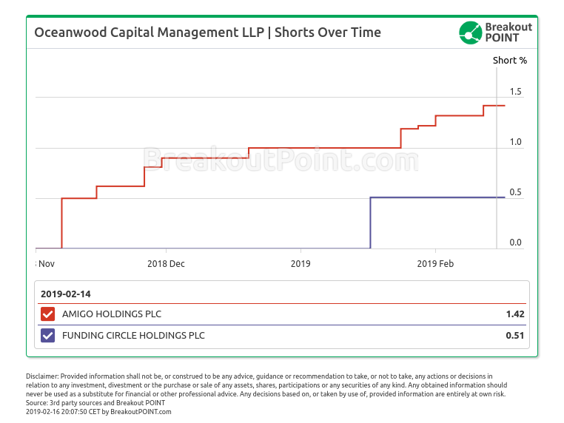Click the Breakout POINT logo text

(x=508, y=33)
